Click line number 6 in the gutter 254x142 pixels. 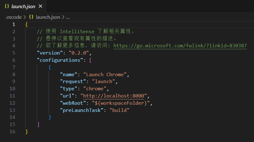[14, 60]
